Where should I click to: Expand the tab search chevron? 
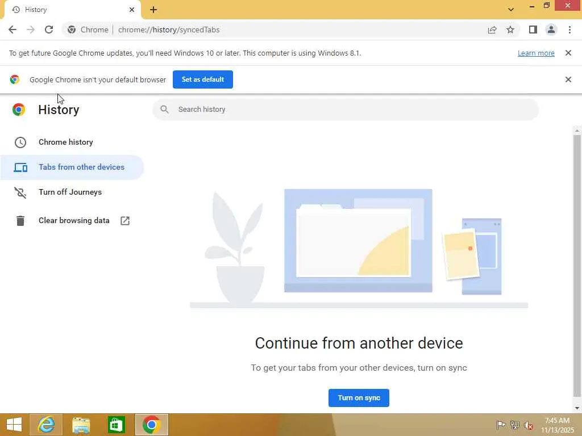tap(511, 10)
